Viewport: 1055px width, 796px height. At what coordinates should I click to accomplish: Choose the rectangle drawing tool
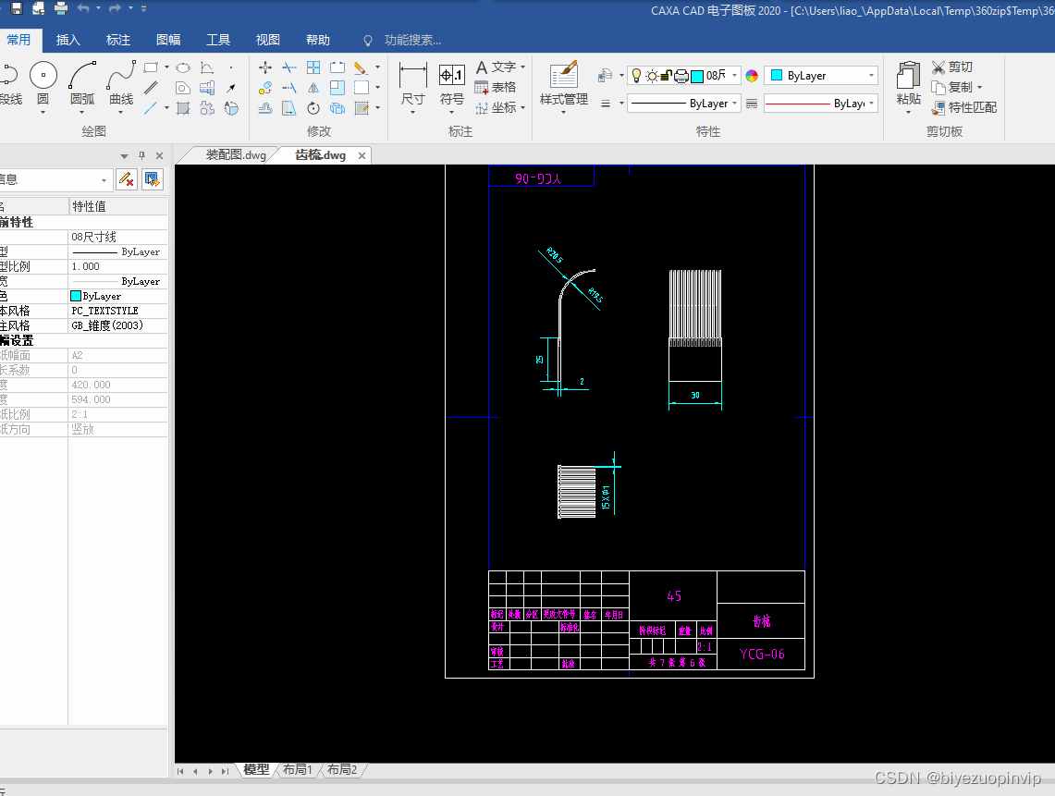tap(151, 67)
